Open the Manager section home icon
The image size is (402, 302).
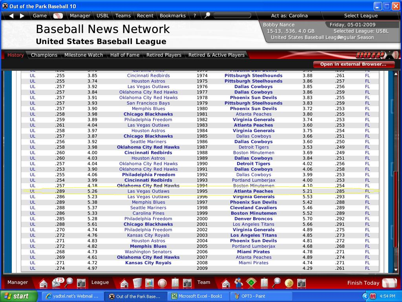43,283
